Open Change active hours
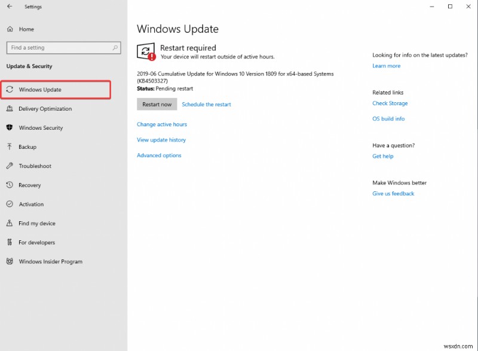Image resolution: width=478 pixels, height=351 pixels. [x=161, y=124]
